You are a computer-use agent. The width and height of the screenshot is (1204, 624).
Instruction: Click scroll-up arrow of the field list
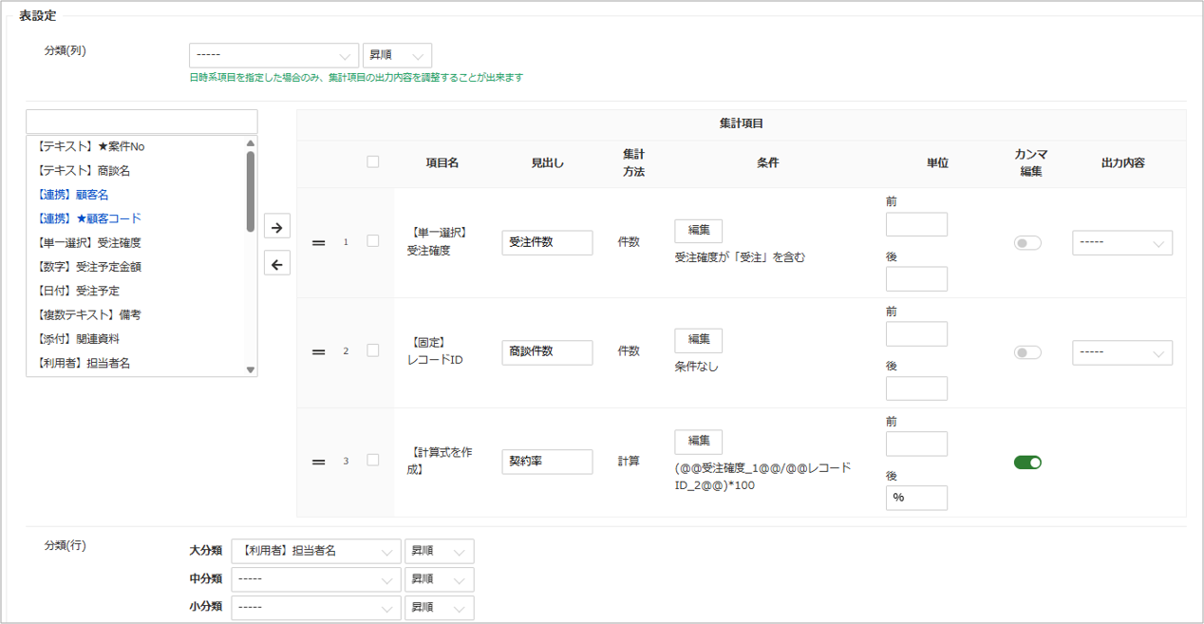click(251, 143)
